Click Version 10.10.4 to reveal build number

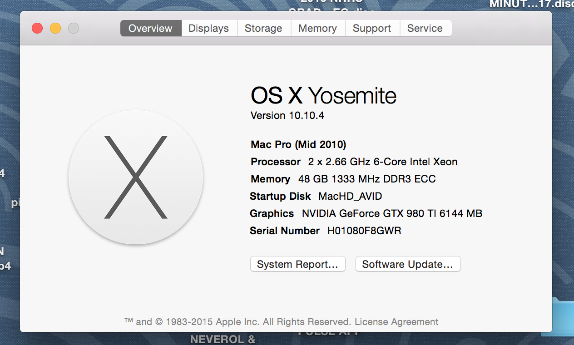coord(287,115)
